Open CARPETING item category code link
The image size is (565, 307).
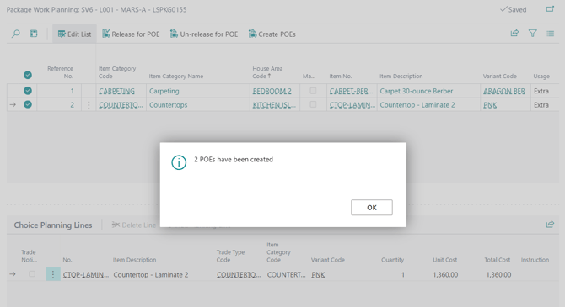pyautogui.click(x=116, y=91)
